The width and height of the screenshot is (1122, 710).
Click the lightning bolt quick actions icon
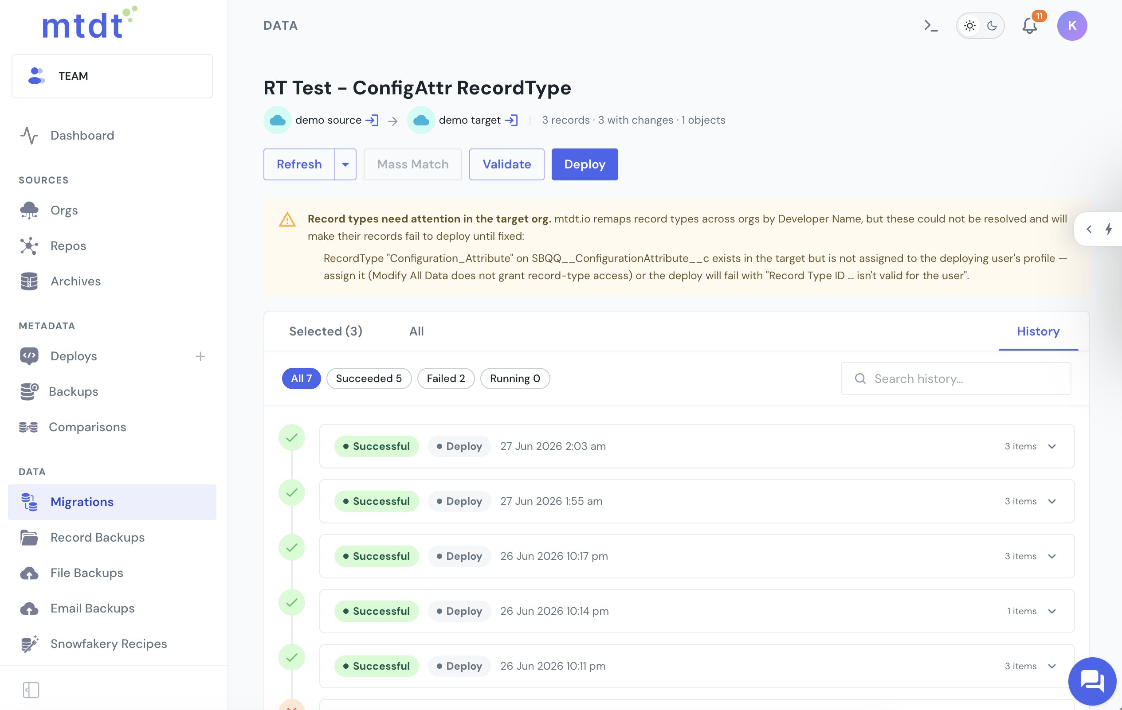point(1109,229)
